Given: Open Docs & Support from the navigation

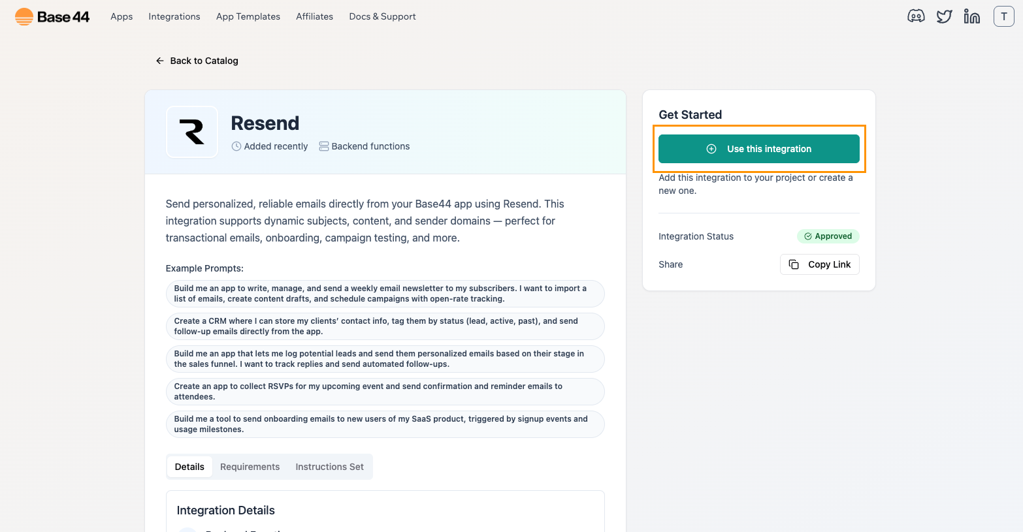Looking at the screenshot, I should click(x=382, y=16).
